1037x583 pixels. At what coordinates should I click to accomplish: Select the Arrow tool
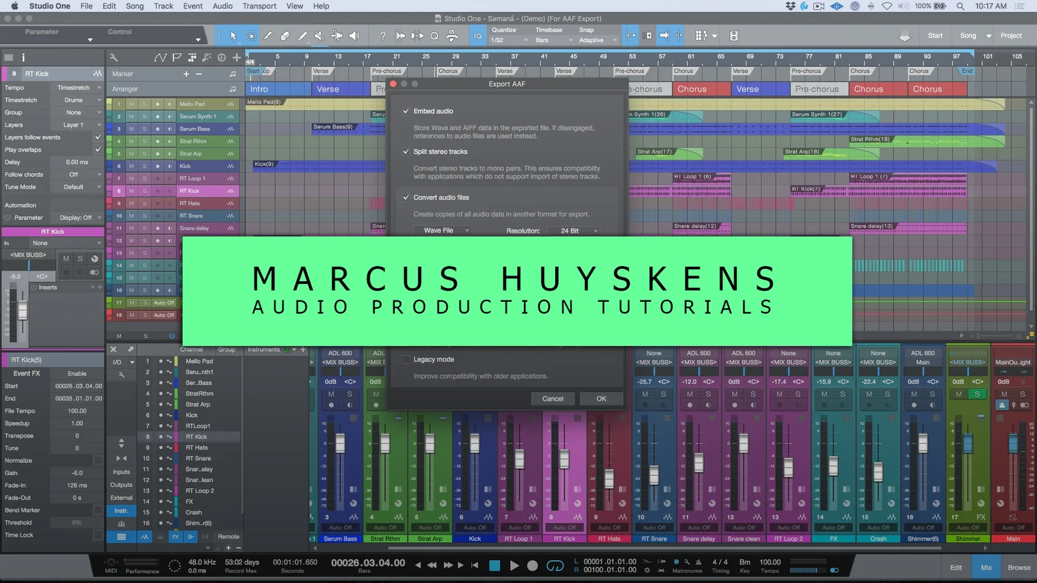(233, 36)
